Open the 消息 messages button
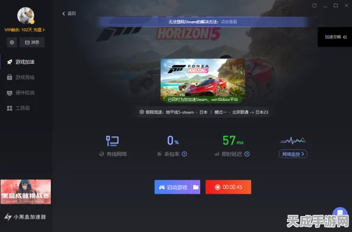The image size is (352, 232). pyautogui.click(x=32, y=43)
